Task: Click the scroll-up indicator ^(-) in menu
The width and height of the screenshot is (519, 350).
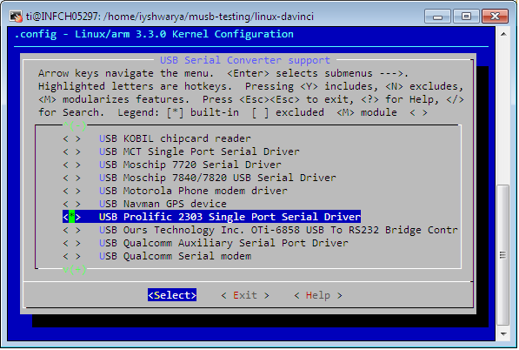Action: (x=75, y=125)
